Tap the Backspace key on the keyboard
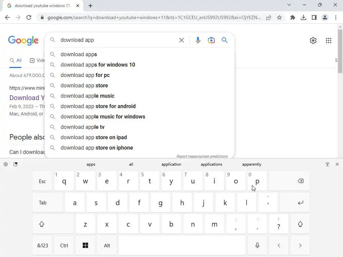 [x=289, y=181]
